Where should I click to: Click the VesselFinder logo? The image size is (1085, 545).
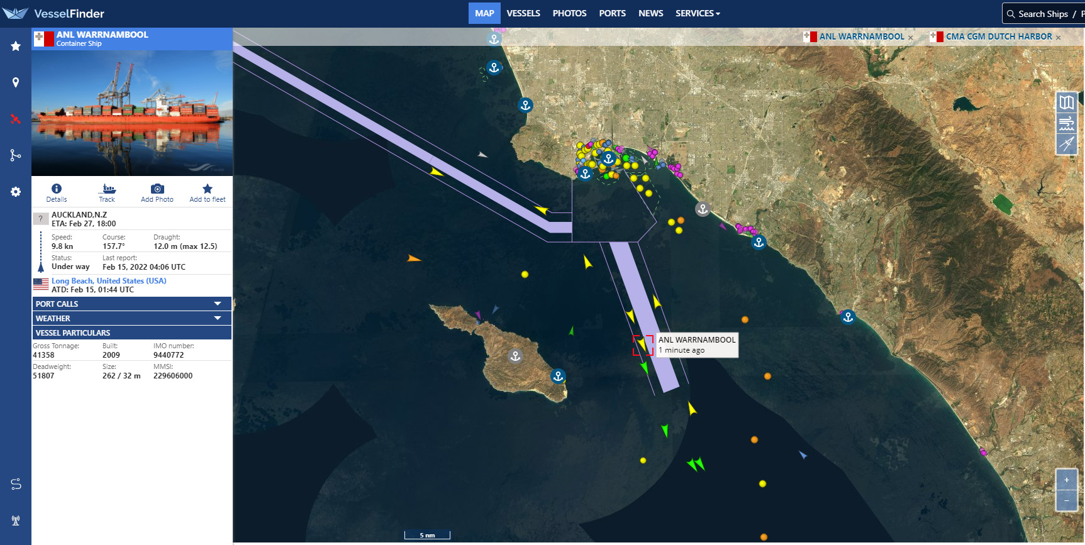click(x=53, y=13)
